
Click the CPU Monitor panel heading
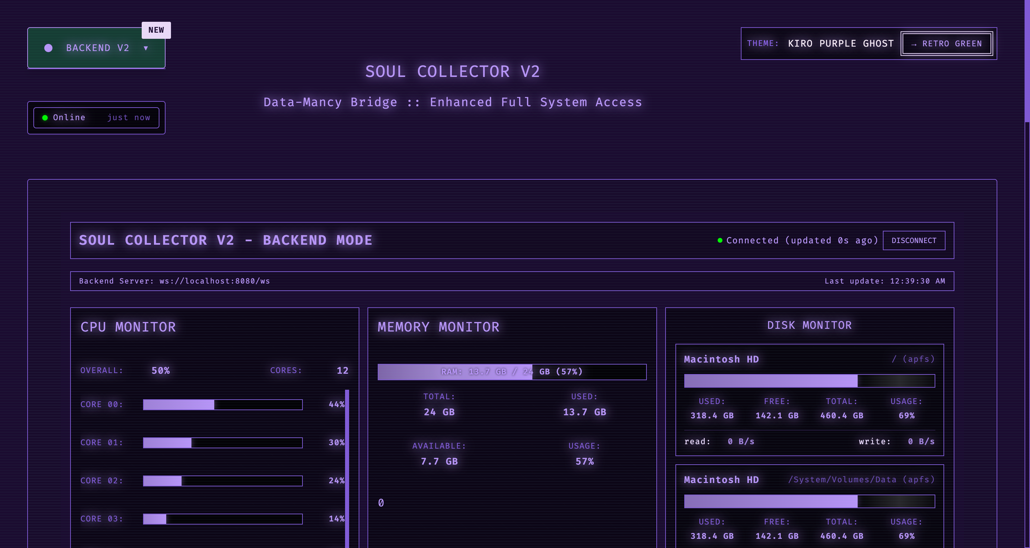[x=128, y=327]
